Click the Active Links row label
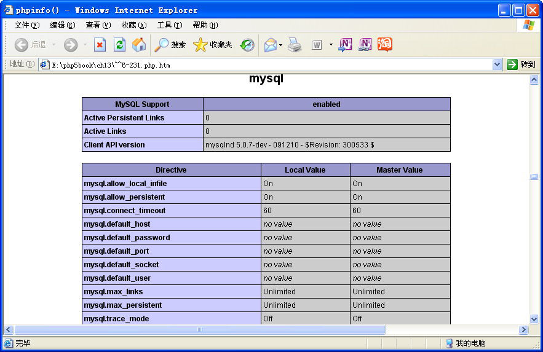This screenshot has width=543, height=352. pos(105,131)
